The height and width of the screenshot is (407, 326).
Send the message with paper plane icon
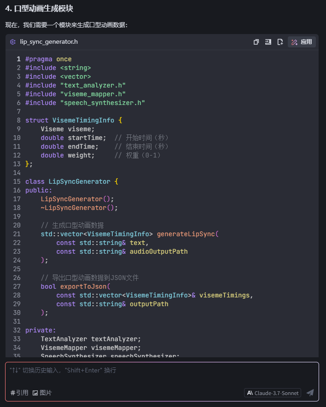click(x=310, y=393)
